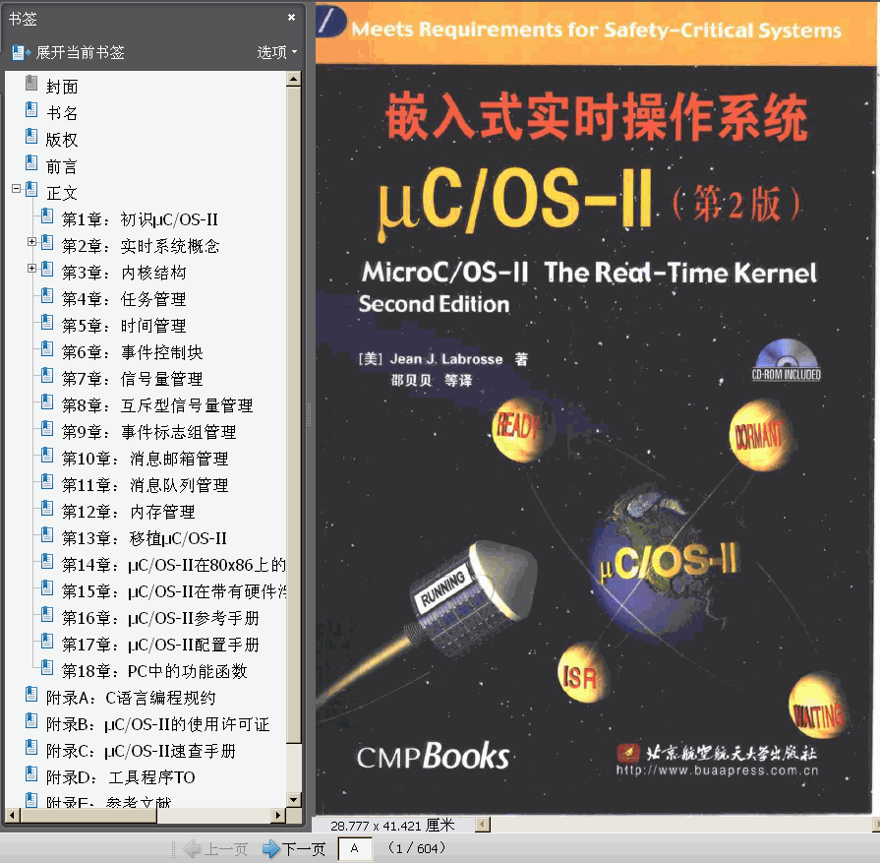This screenshot has width=880, height=863.
Task: Click the bookmark icon beside 版权
Action: 30,138
